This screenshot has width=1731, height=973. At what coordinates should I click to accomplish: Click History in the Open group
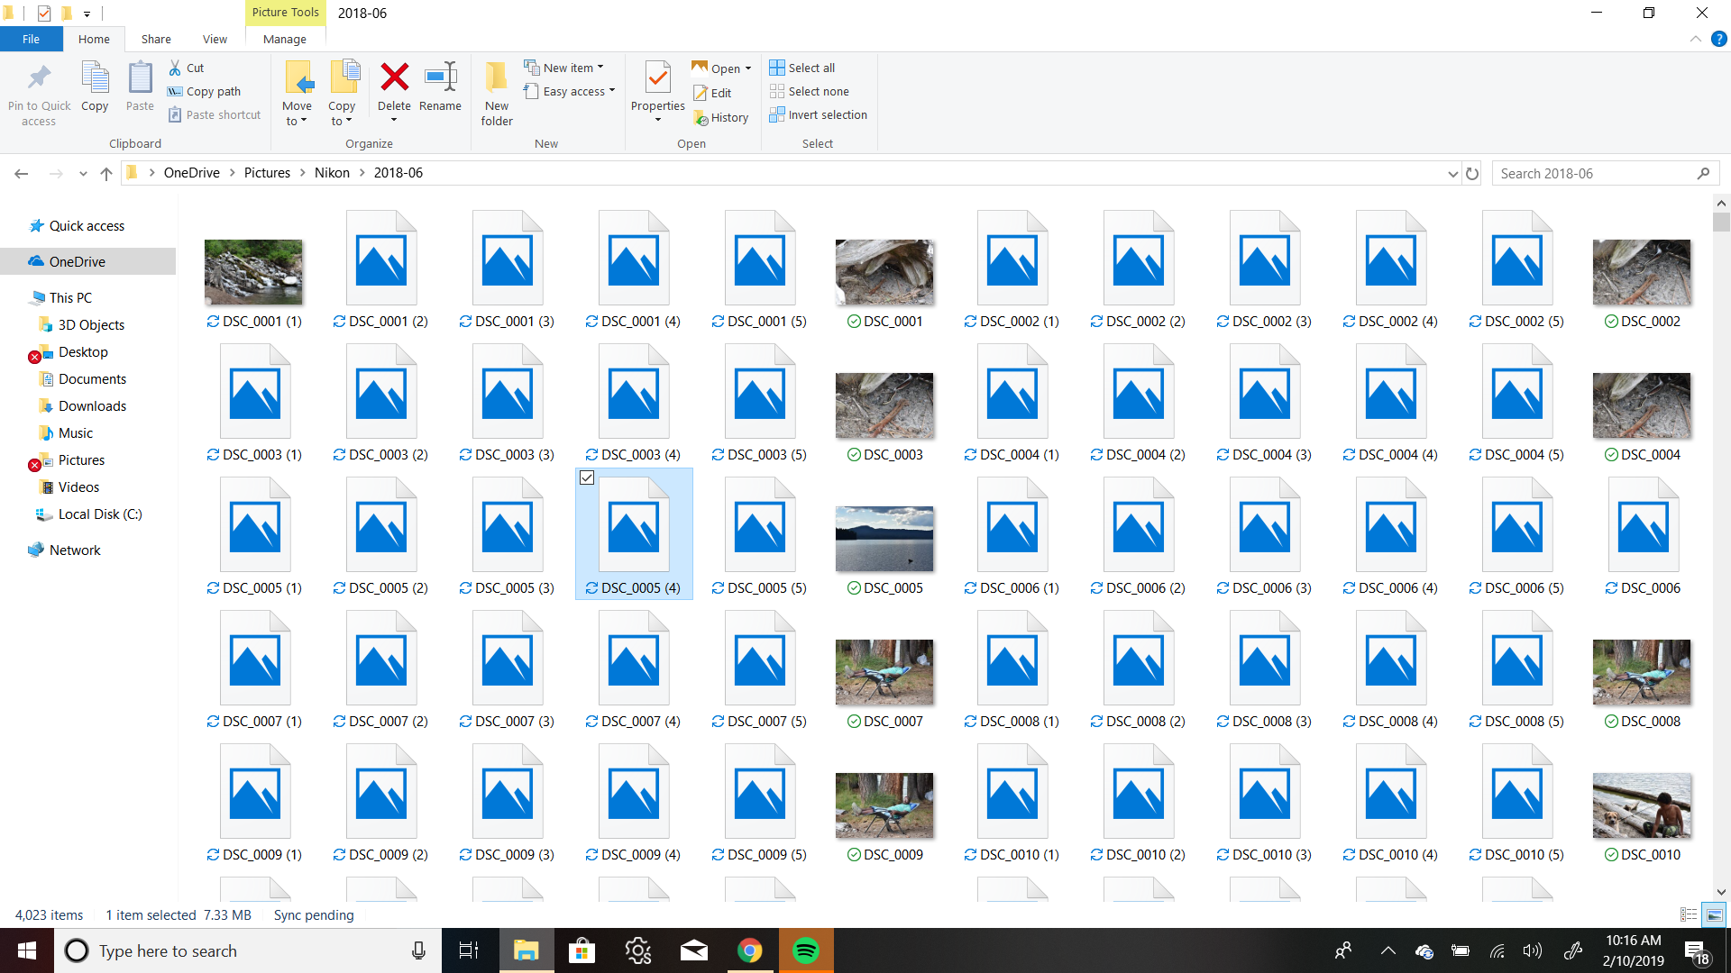point(721,115)
